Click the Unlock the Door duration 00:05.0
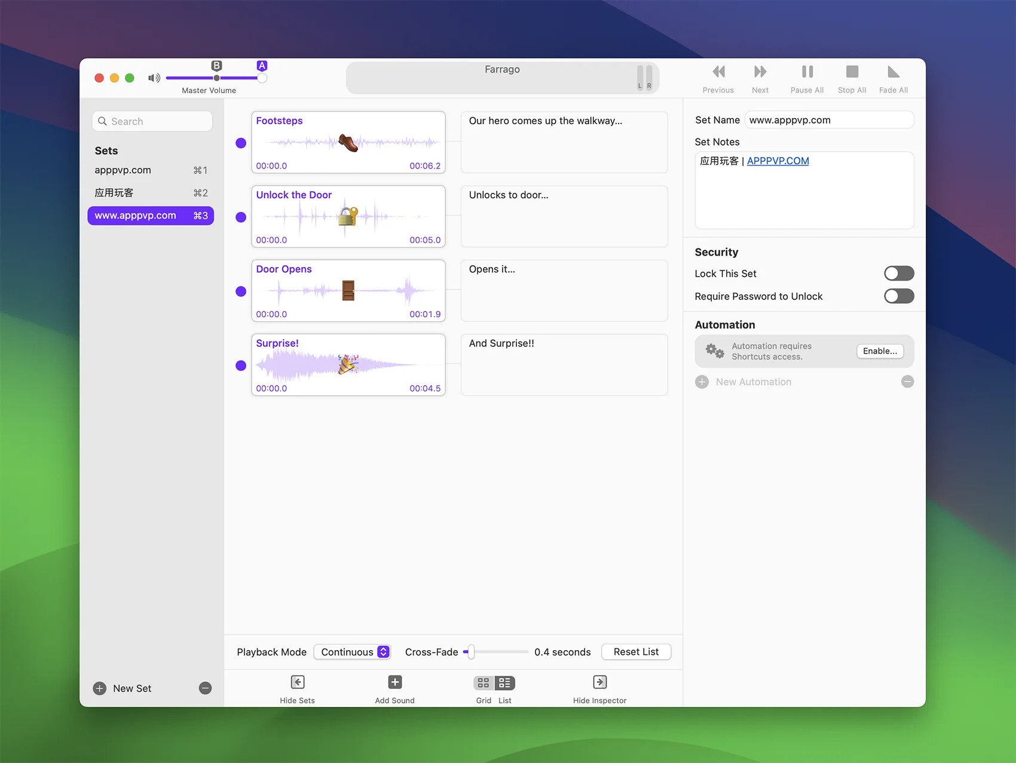Viewport: 1016px width, 763px height. coord(425,240)
